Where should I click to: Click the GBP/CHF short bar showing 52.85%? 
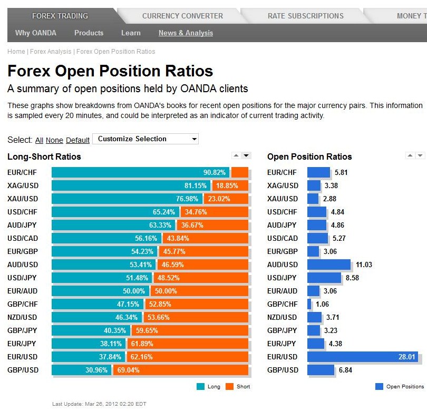pos(197,304)
